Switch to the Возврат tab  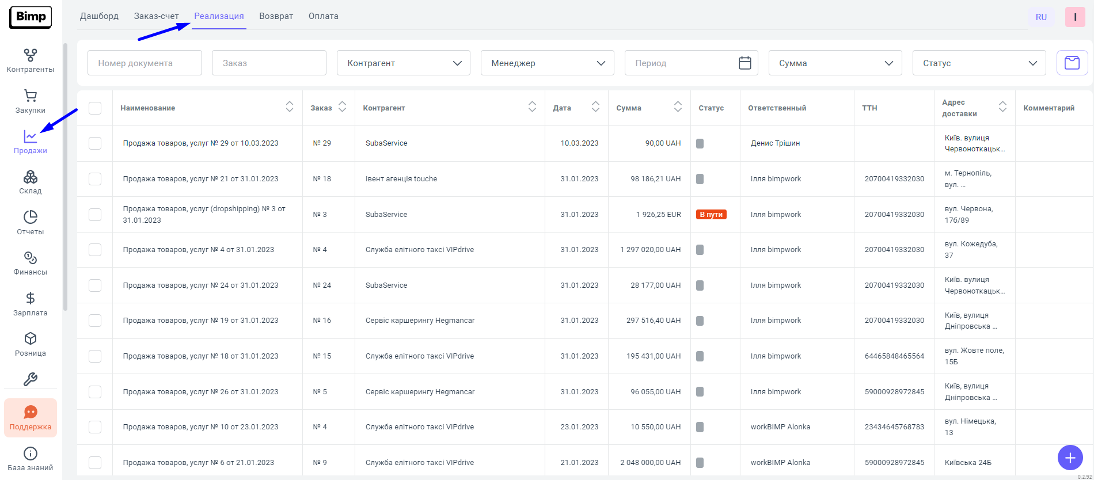(x=276, y=16)
